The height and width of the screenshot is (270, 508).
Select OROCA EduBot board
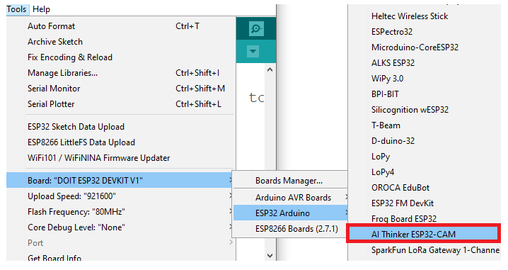tap(425, 187)
